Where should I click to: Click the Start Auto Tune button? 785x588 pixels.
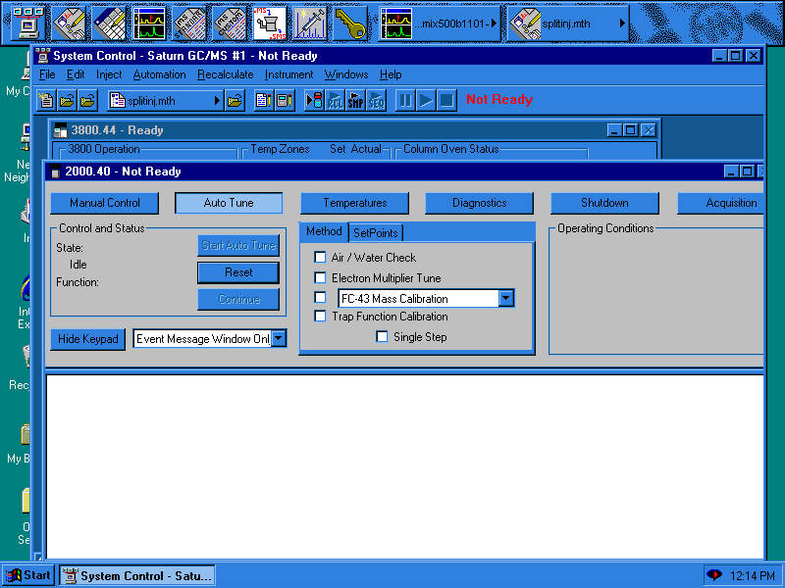[x=238, y=246]
